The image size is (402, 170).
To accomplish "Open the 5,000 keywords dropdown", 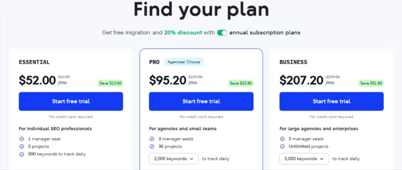I will (x=304, y=159).
